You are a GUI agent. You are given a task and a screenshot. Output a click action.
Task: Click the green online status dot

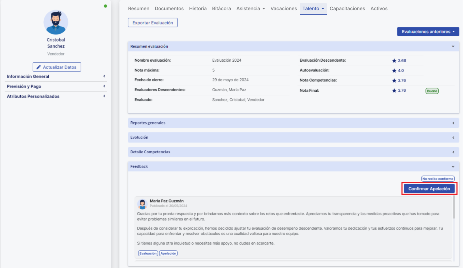point(105,6)
